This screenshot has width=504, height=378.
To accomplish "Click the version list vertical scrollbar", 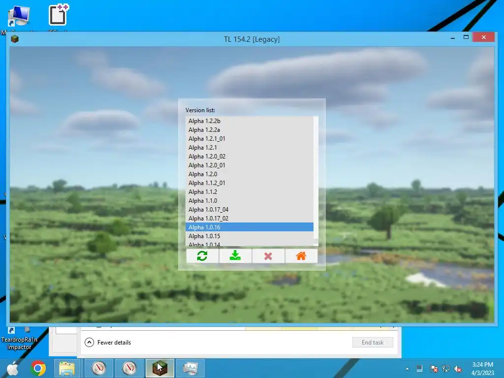I will (x=315, y=182).
